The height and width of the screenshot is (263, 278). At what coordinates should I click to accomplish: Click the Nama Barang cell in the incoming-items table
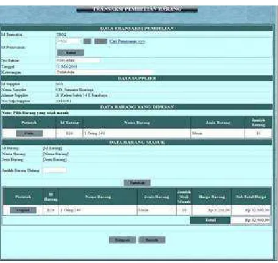[98, 210]
